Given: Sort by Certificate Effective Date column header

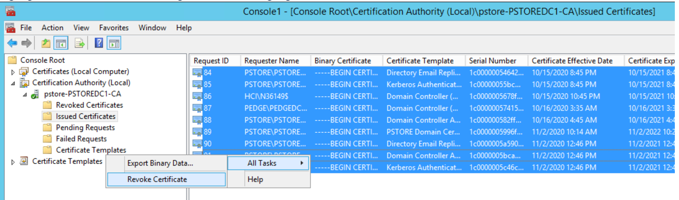Looking at the screenshot, I should click(x=572, y=61).
